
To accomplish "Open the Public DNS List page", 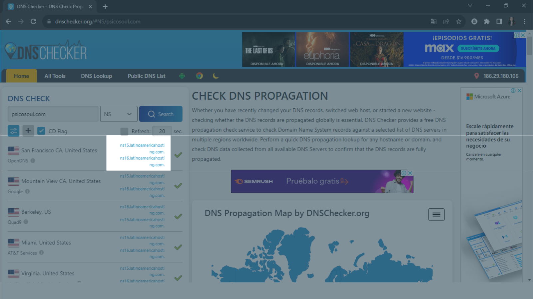I will (147, 76).
